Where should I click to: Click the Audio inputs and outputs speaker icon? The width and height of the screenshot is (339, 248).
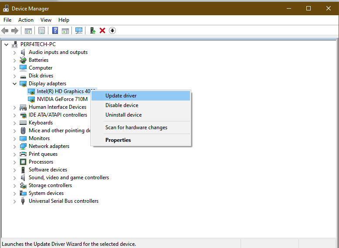pyautogui.click(x=23, y=52)
